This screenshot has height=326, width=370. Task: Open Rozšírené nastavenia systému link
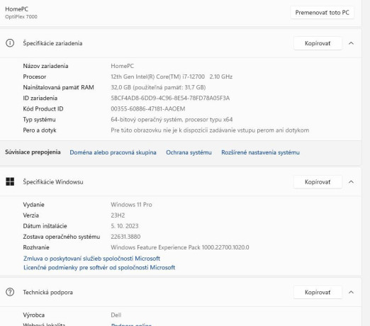(260, 152)
